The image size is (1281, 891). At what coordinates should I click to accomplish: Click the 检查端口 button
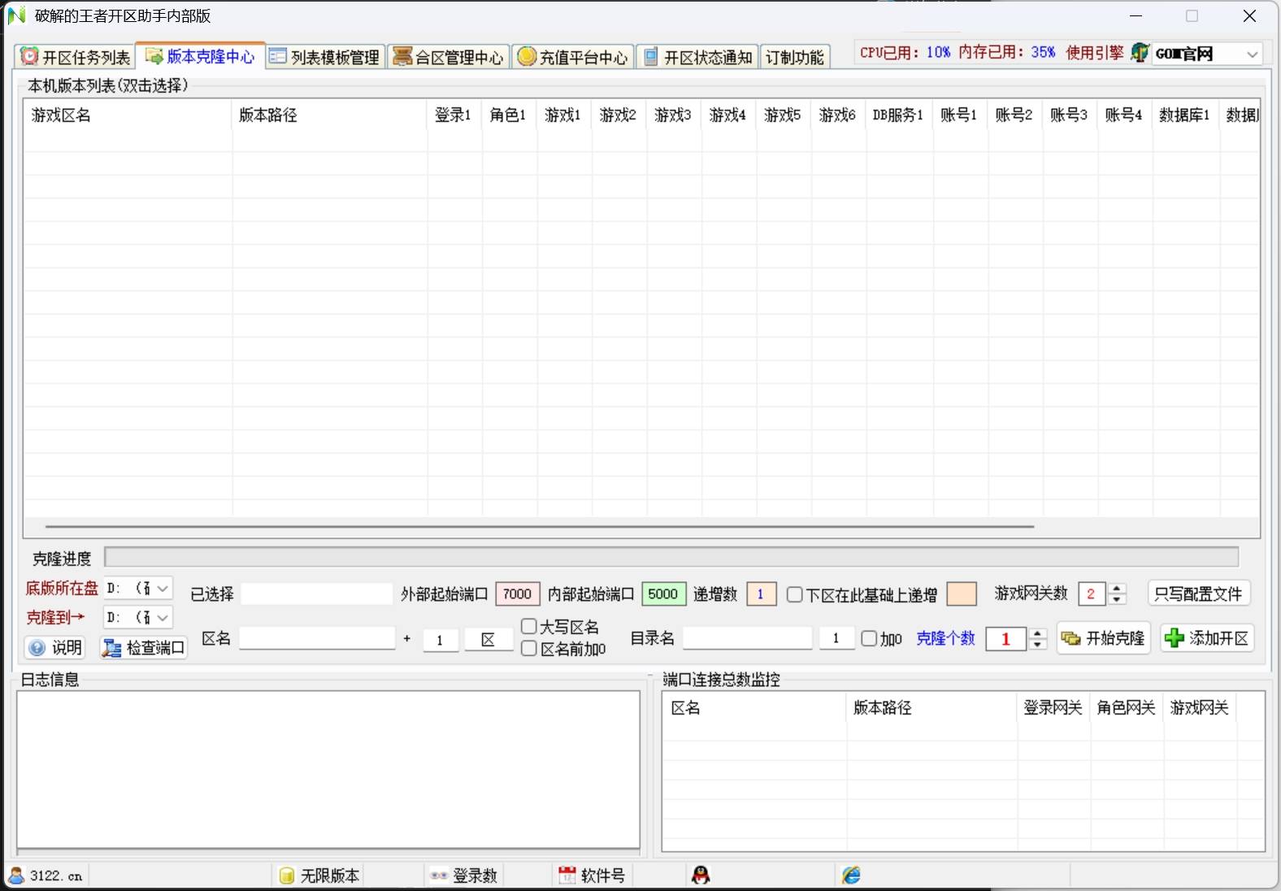(144, 647)
